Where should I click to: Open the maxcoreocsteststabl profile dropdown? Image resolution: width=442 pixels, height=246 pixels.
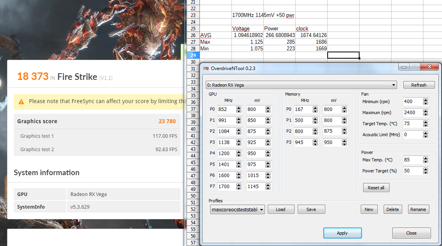coord(237,209)
